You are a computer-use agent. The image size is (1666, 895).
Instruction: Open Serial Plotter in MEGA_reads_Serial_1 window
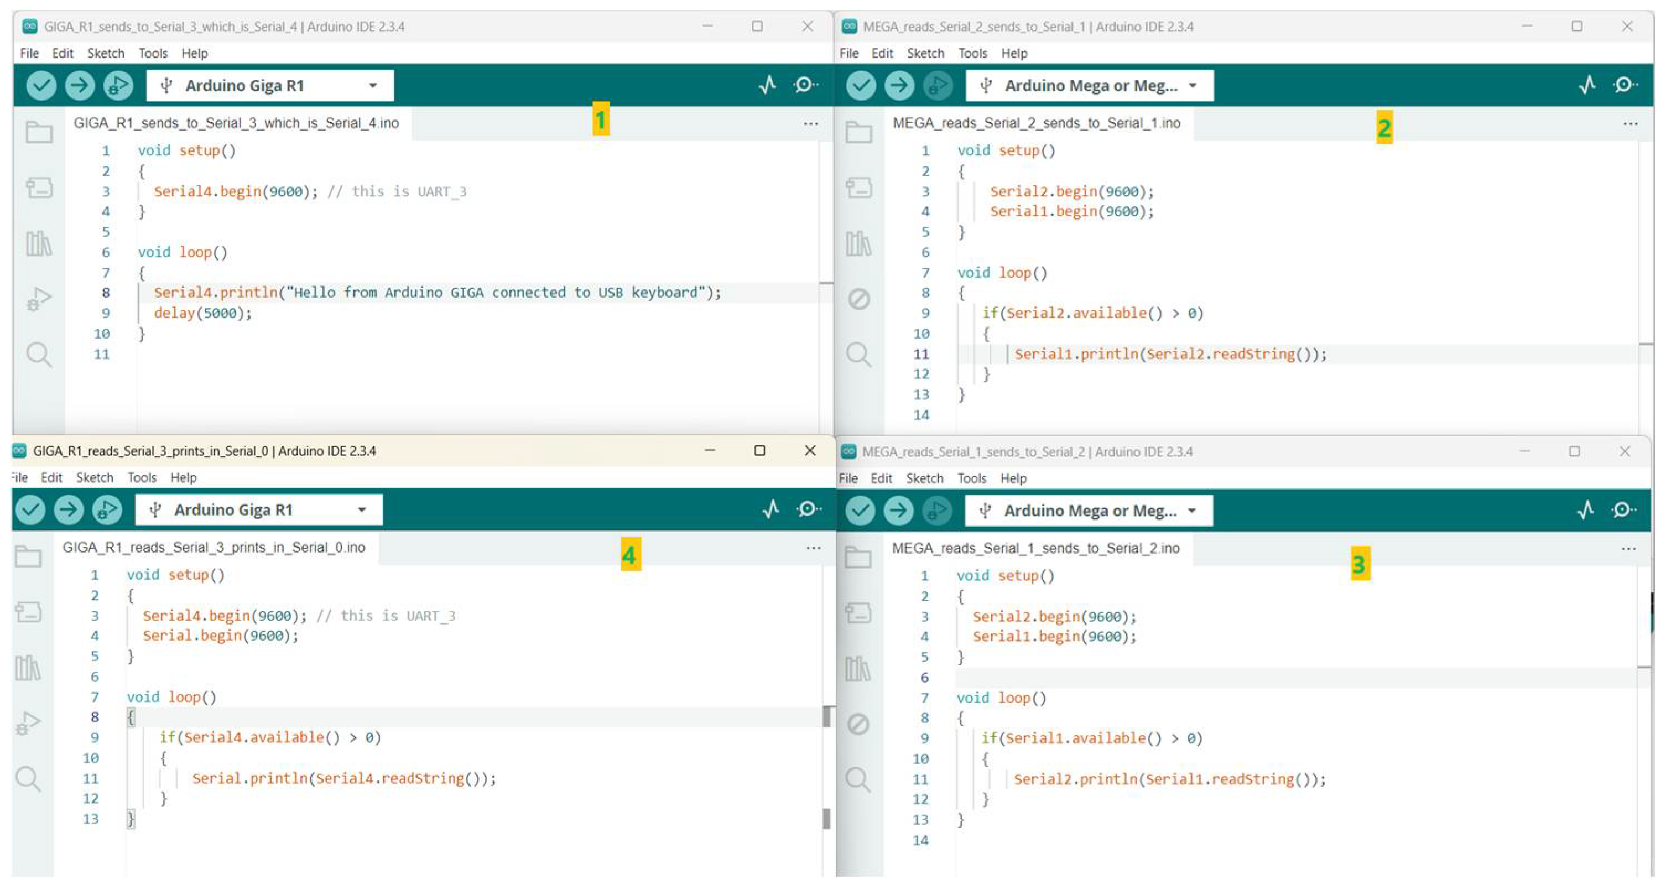tap(1585, 510)
